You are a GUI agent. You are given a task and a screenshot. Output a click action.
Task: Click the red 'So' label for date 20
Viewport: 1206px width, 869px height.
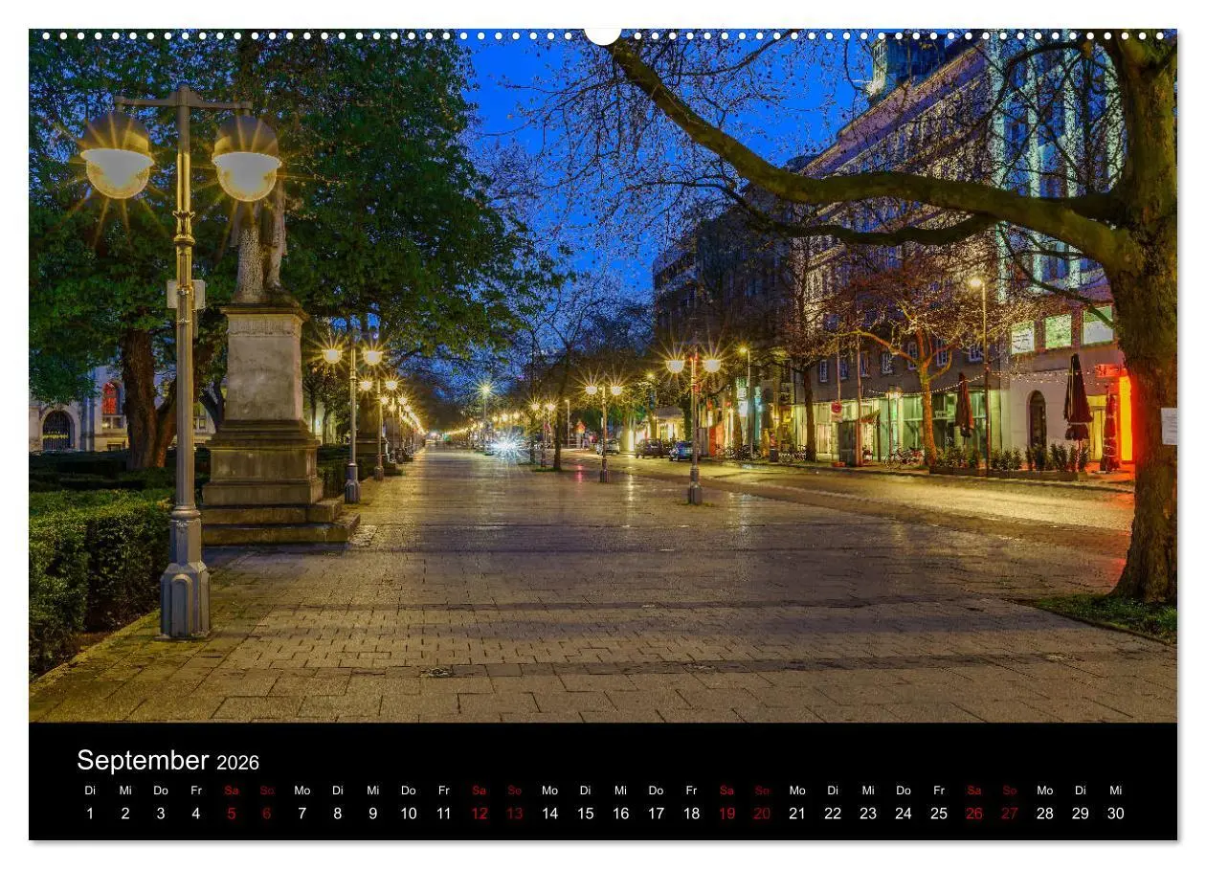point(763,791)
